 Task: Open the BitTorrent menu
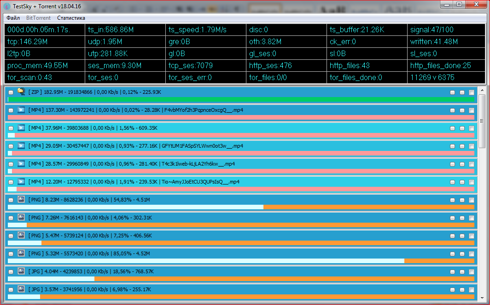[38, 18]
